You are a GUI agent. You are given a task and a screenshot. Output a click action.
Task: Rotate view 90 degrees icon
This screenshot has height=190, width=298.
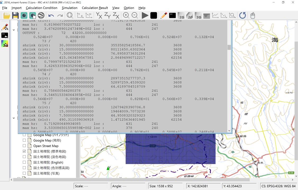coord(89,15)
